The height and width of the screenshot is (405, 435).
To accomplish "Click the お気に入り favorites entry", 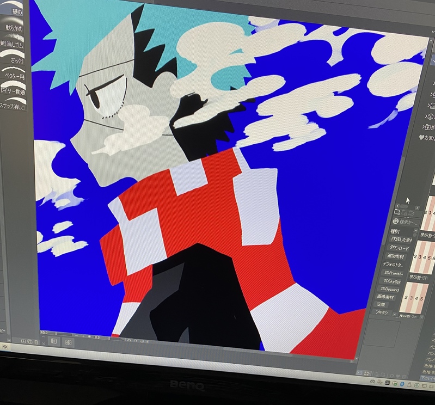I will click(427, 137).
